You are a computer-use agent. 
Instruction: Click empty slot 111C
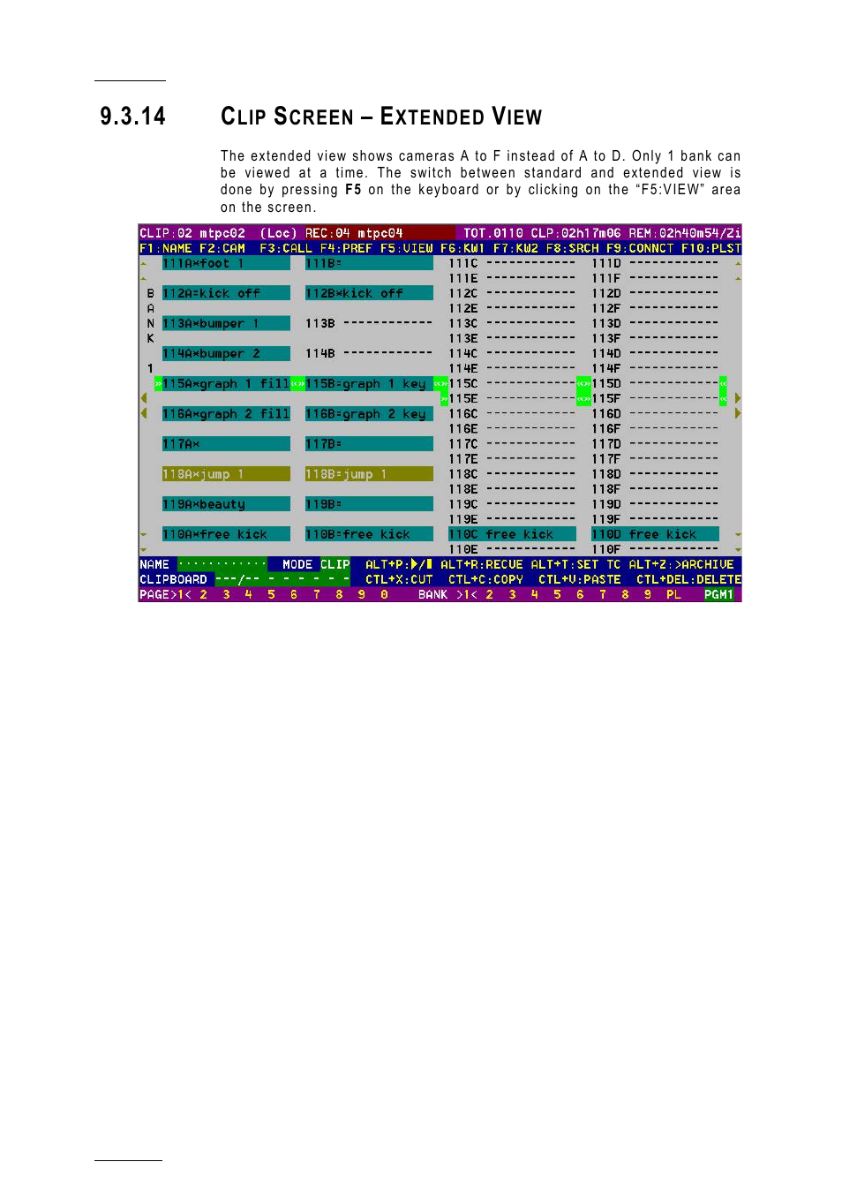click(512, 263)
